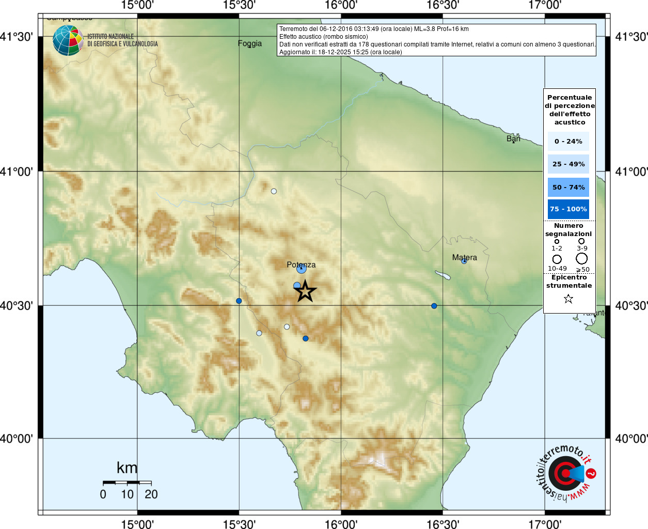Click the 1-2 reports circle in the legend
648x529 pixels.
tap(557, 241)
